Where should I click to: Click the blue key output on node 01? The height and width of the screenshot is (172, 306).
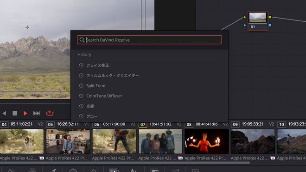pos(270,25)
